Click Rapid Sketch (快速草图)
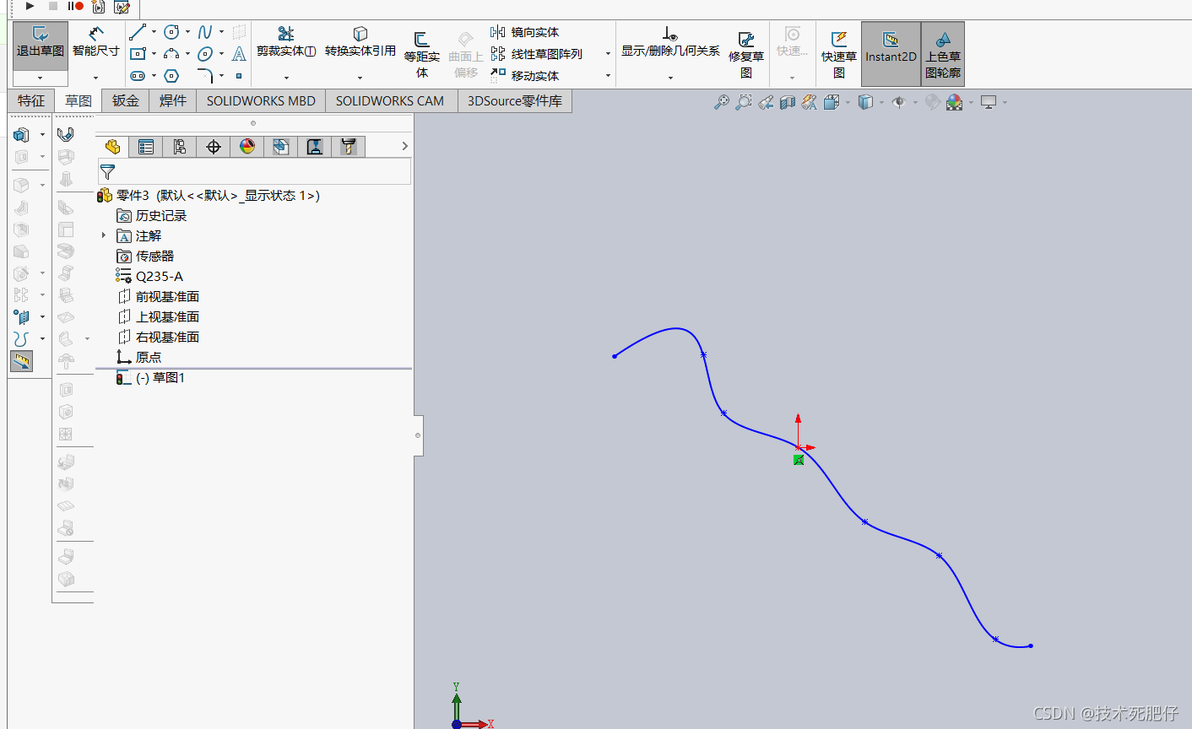 pyautogui.click(x=839, y=54)
